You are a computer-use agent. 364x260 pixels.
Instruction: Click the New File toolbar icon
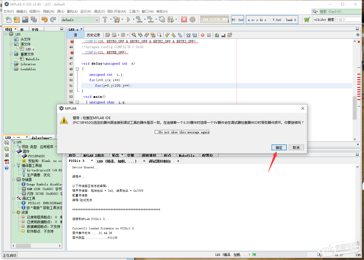coord(9,20)
